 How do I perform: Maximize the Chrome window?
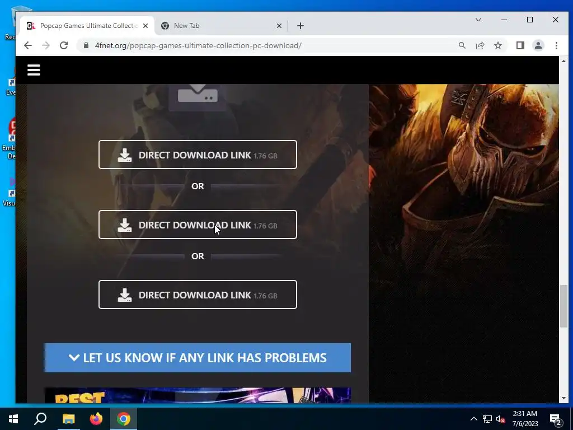click(530, 20)
